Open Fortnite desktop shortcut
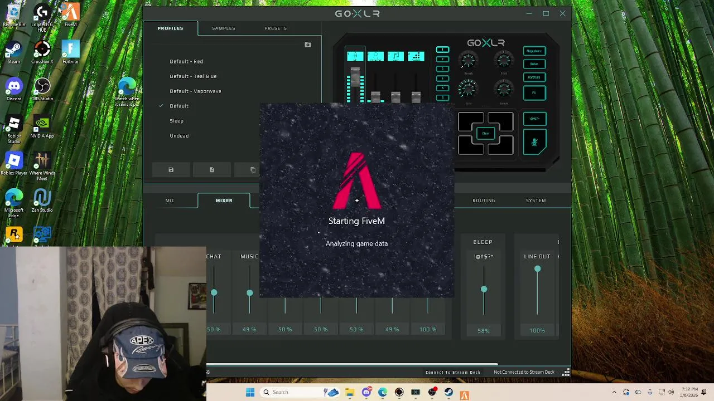Screen dimensions: 714x401 (70, 53)
